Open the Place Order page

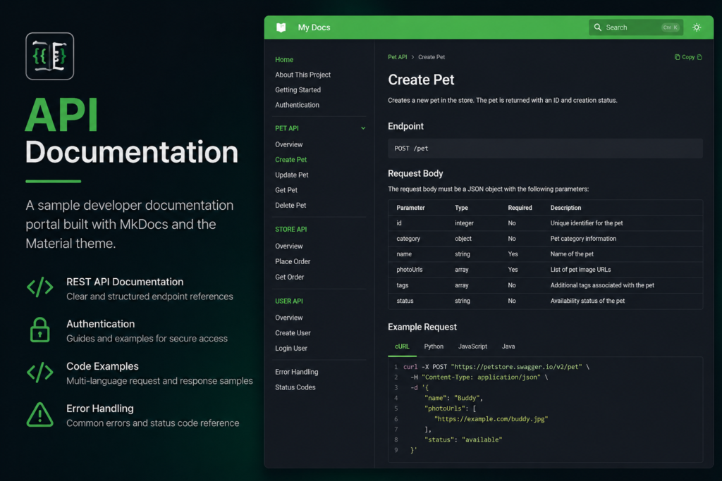(x=293, y=262)
